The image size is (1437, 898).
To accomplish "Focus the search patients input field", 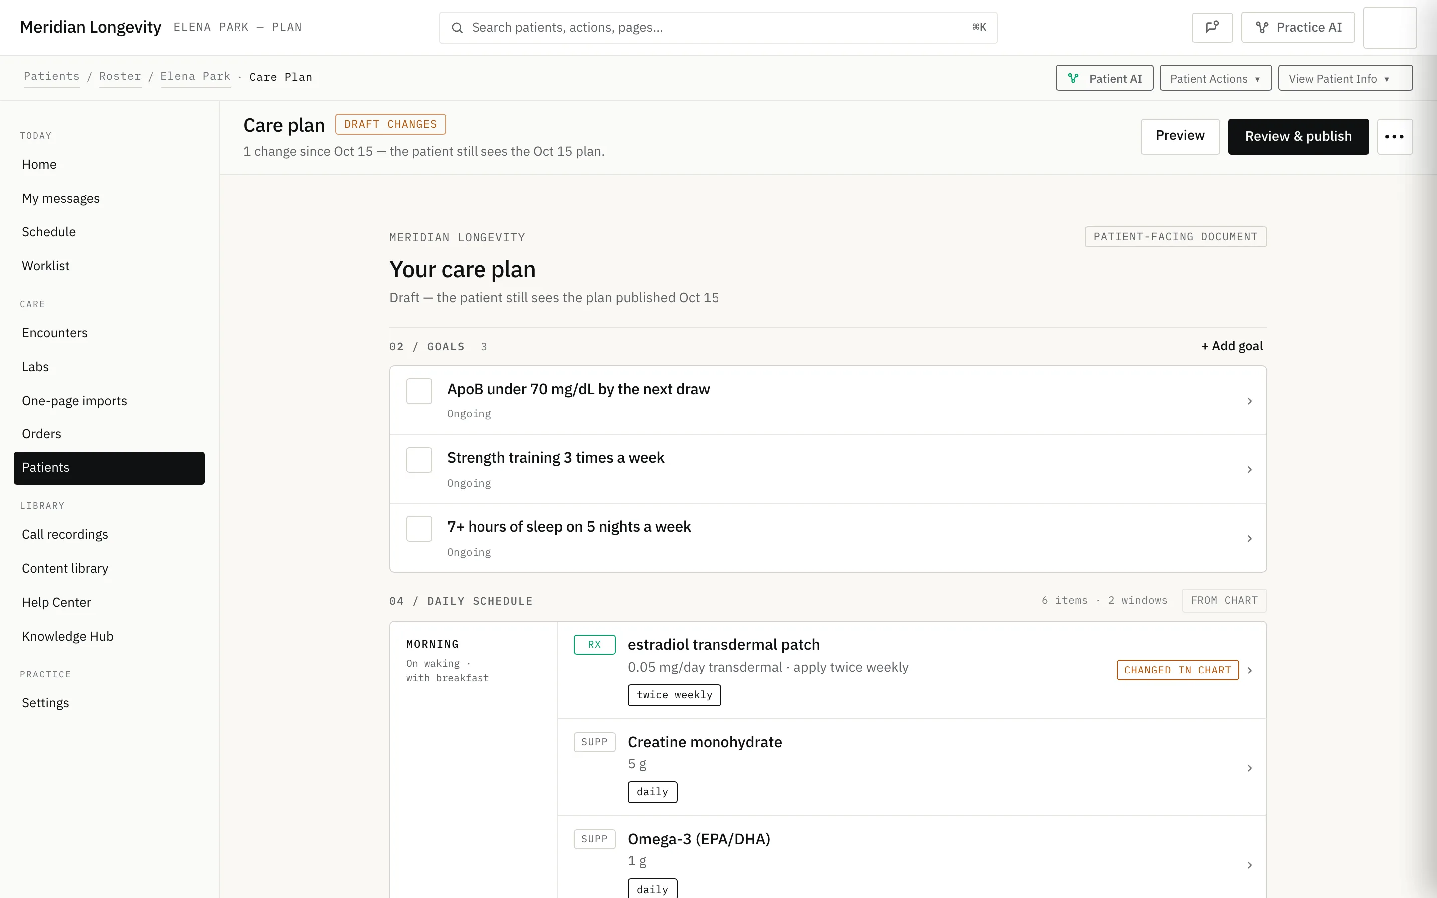I will coord(718,28).
